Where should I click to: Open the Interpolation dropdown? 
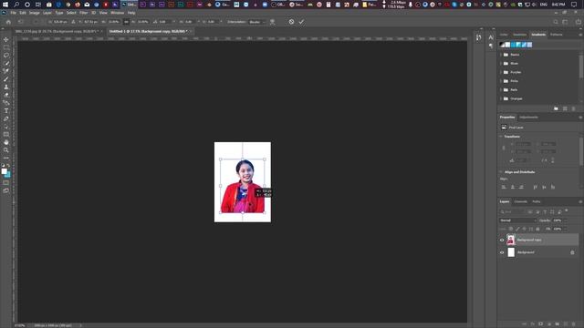point(257,22)
